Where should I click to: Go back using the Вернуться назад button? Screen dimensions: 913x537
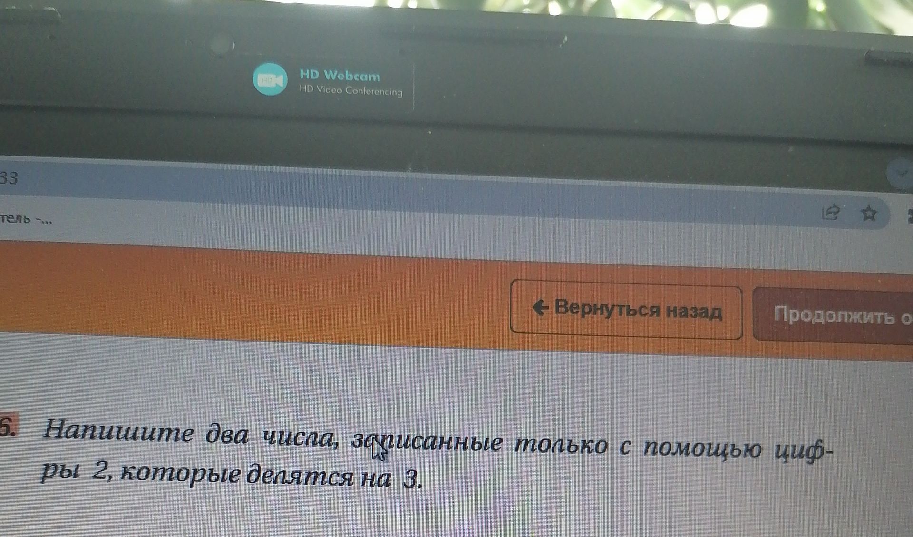pyautogui.click(x=626, y=310)
